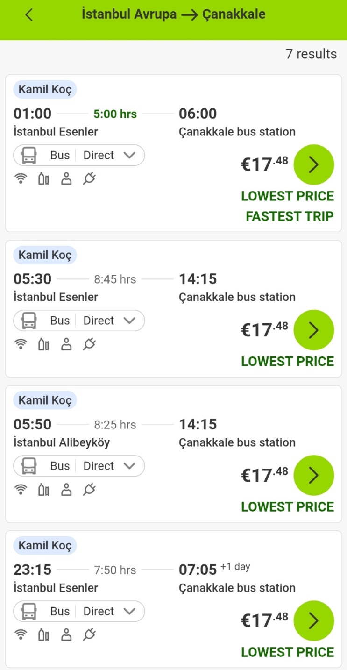The height and width of the screenshot is (670, 347).
Task: Click Kamil Koç label on the 01:00 trip
Action: point(45,89)
